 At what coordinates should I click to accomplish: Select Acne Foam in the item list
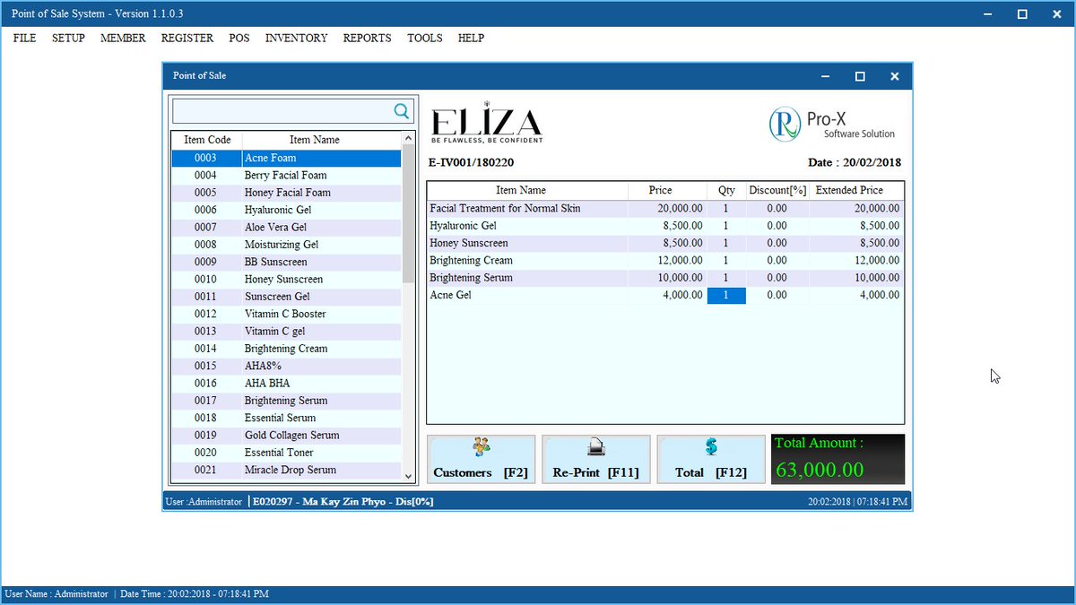point(286,158)
